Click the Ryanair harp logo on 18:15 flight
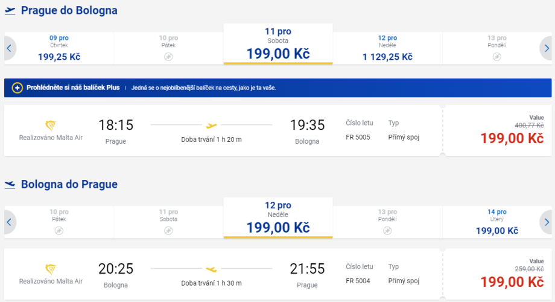This screenshot has height=302, width=555. [51, 126]
